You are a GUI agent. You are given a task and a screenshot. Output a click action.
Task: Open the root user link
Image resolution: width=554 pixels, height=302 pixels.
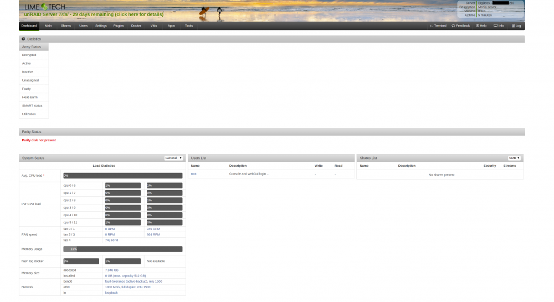tap(193, 174)
